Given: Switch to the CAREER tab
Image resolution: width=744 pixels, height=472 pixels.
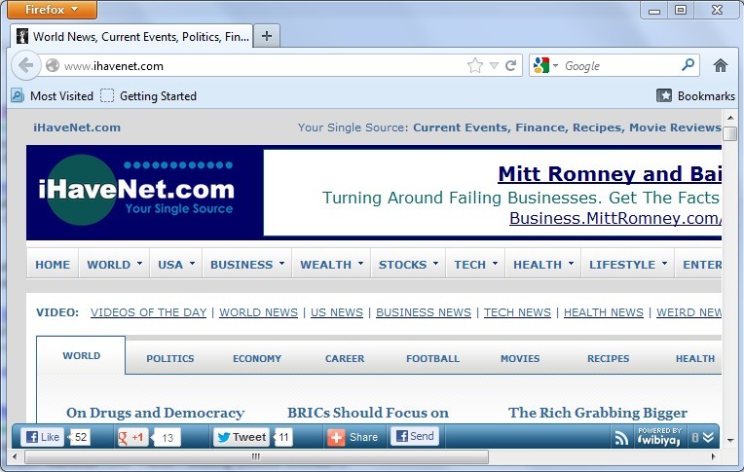Looking at the screenshot, I should point(345,359).
